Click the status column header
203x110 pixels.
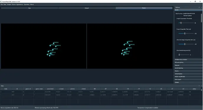(194, 89)
